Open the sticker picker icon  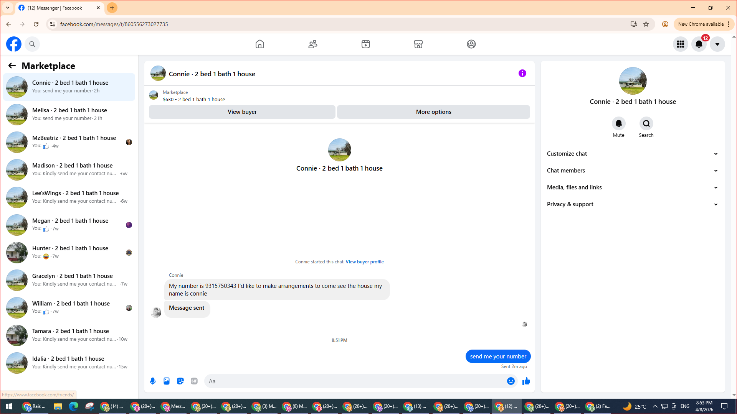[180, 381]
